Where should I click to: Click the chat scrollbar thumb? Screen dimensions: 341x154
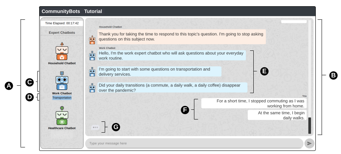tap(310, 126)
